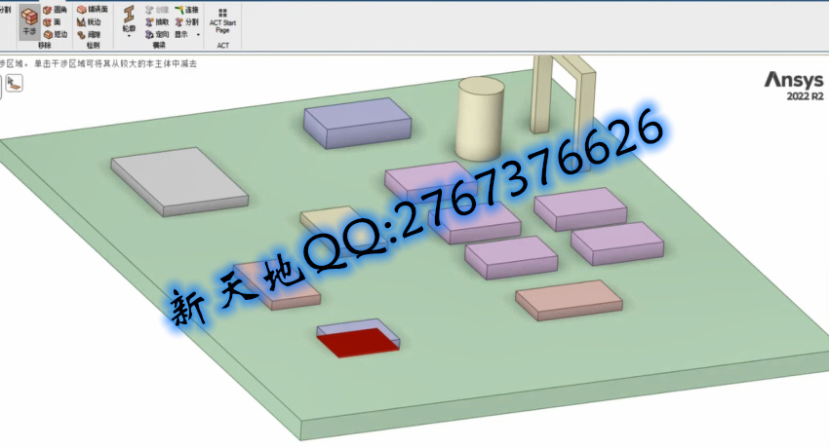
Task: Open the 显示 display dropdown
Action: (x=185, y=34)
